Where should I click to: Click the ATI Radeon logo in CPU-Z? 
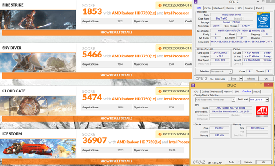pos(262,111)
